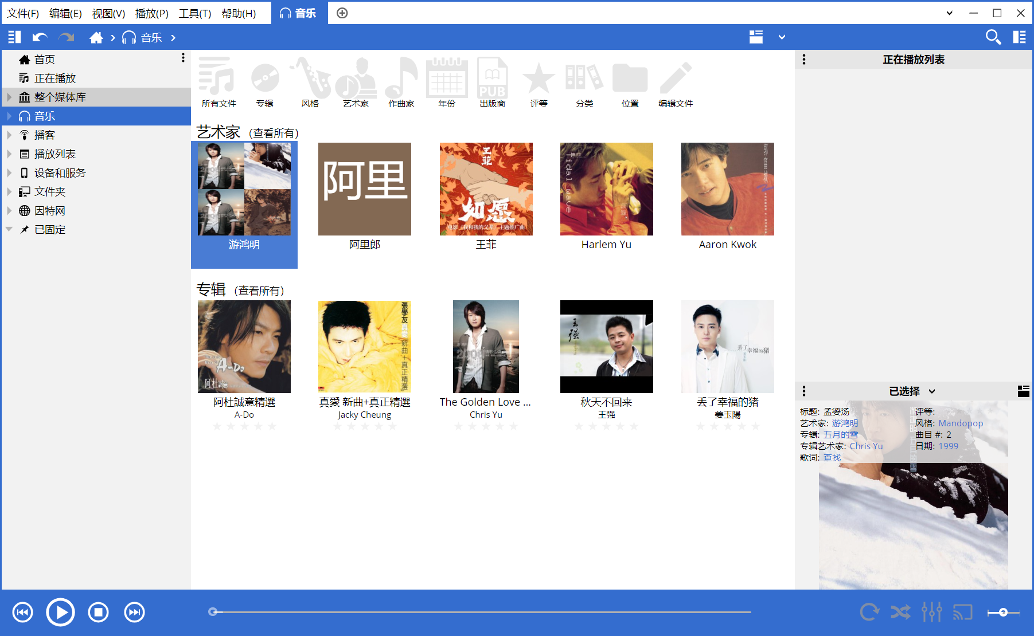This screenshot has width=1034, height=636.
Task: Expand the 设备和服务 tree node
Action: 9,173
